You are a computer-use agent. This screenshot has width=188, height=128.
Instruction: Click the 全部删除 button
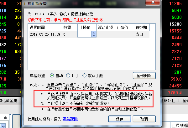click(144, 76)
